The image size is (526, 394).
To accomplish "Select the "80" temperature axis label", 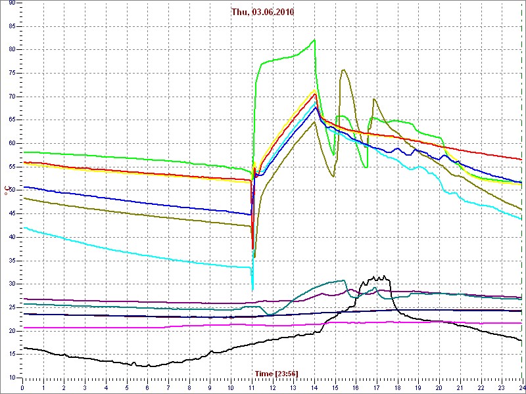I will point(11,50).
